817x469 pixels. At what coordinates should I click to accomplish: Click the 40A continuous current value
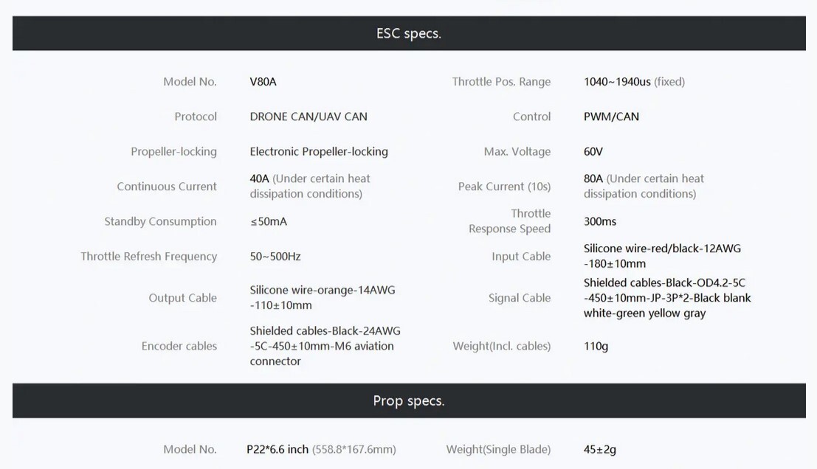[260, 178]
